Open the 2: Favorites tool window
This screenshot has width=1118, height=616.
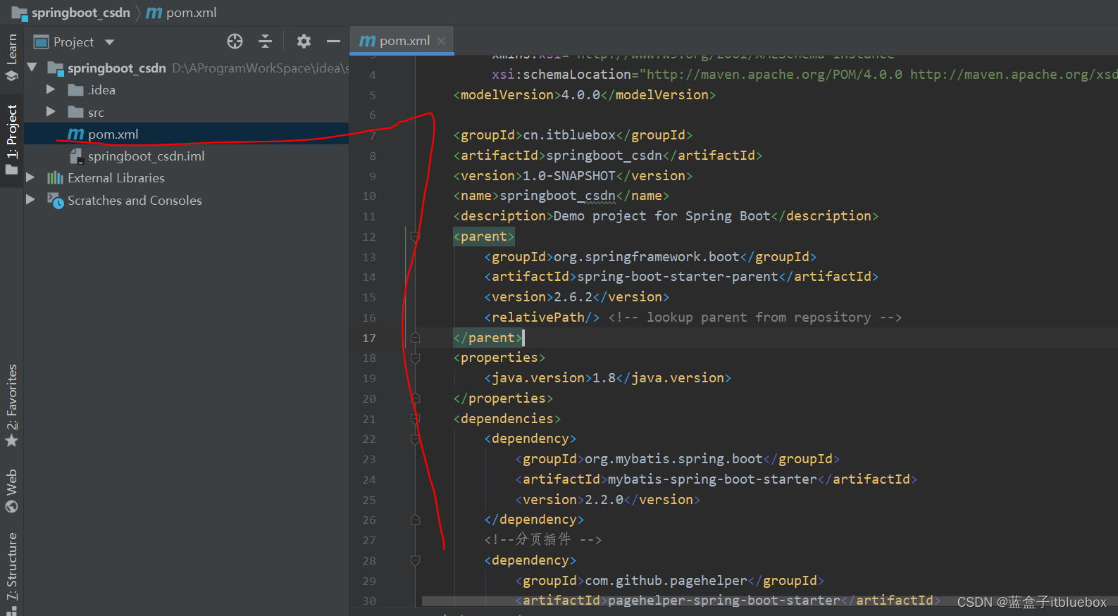(11, 406)
